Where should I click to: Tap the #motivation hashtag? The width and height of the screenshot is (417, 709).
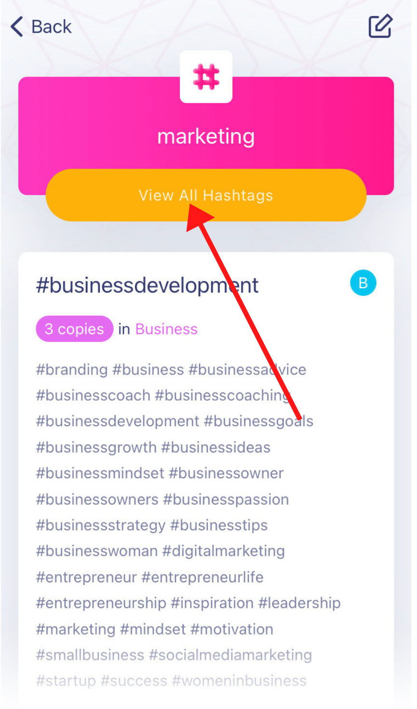(232, 629)
